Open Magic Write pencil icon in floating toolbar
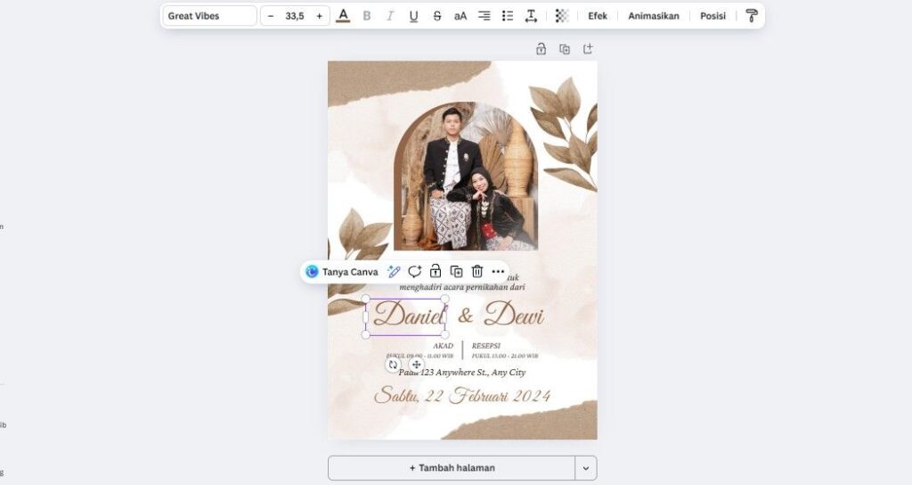The width and height of the screenshot is (912, 485). (x=394, y=271)
